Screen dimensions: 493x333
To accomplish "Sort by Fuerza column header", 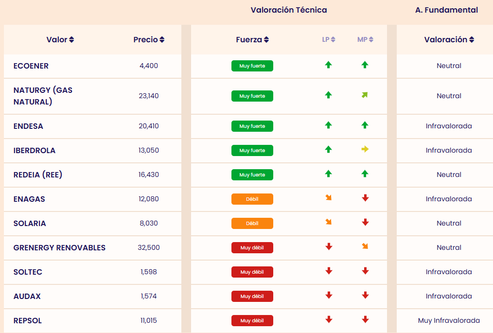I will coord(252,40).
